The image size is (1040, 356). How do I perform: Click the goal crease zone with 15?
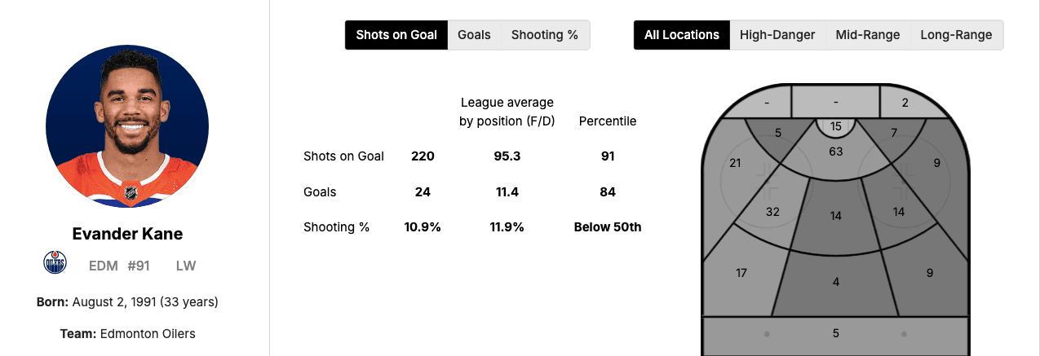pyautogui.click(x=836, y=126)
